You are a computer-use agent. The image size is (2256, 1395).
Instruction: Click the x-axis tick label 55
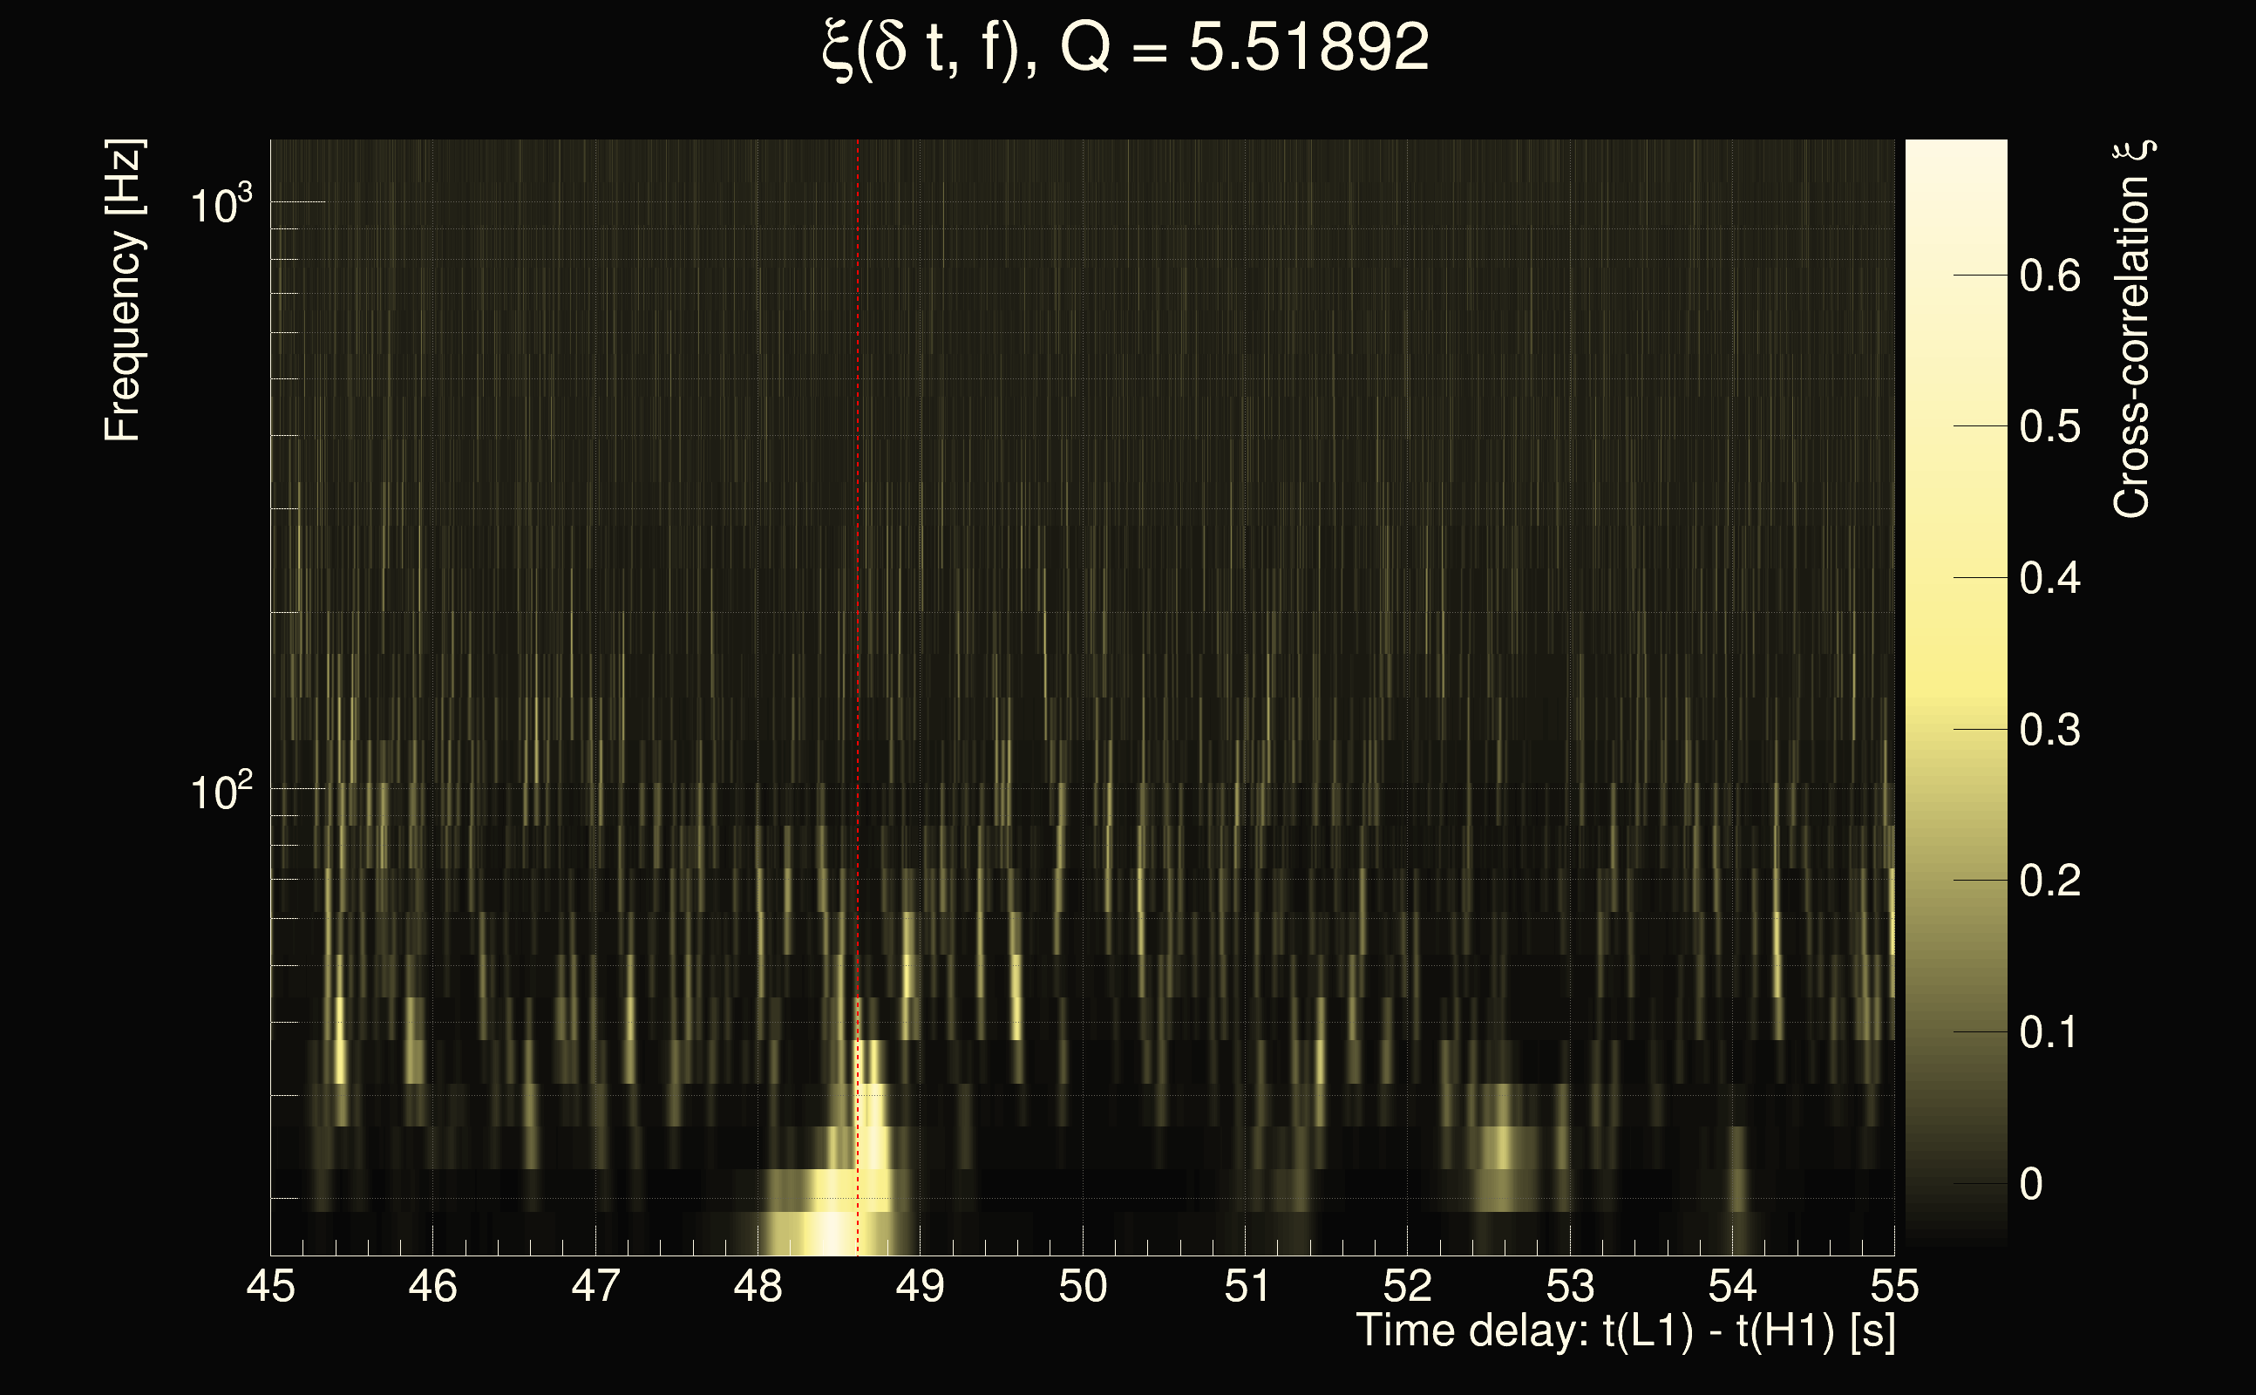[x=1894, y=1286]
